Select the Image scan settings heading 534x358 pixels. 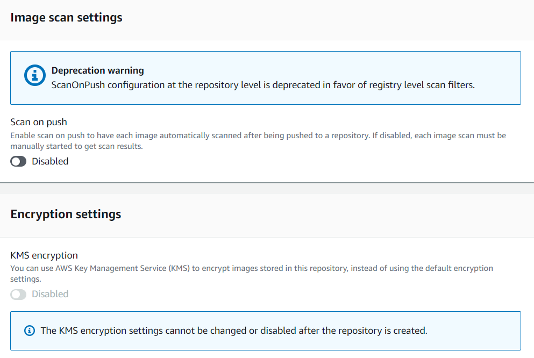[x=66, y=17]
